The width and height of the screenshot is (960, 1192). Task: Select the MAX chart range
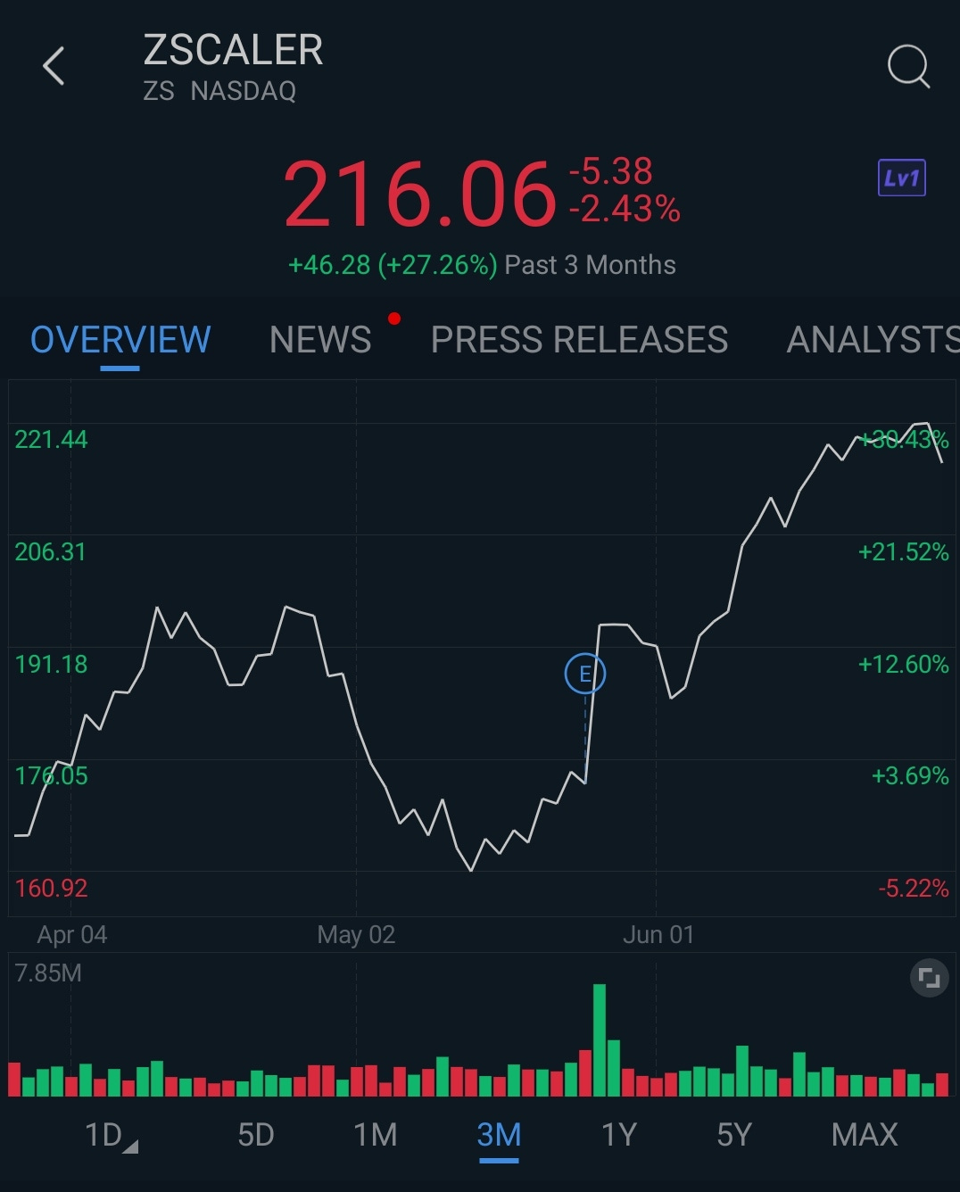tap(865, 1135)
